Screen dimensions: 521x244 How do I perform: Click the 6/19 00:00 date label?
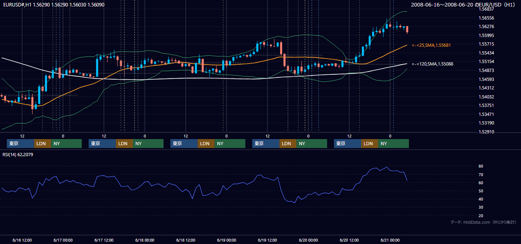tap(227, 240)
